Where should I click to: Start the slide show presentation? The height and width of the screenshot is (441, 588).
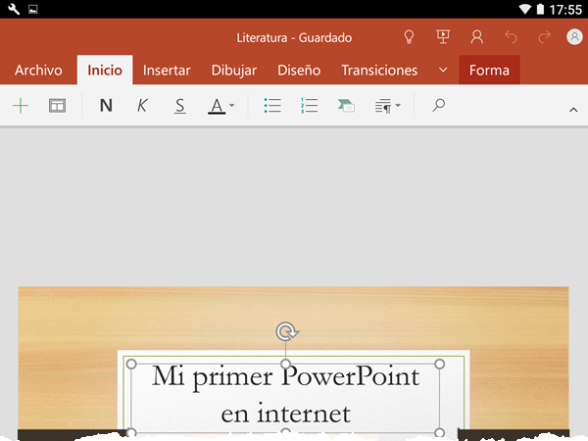443,37
